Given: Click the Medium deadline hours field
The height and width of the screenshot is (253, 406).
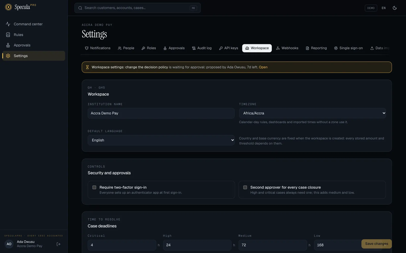Looking at the screenshot, I should coord(273,245).
